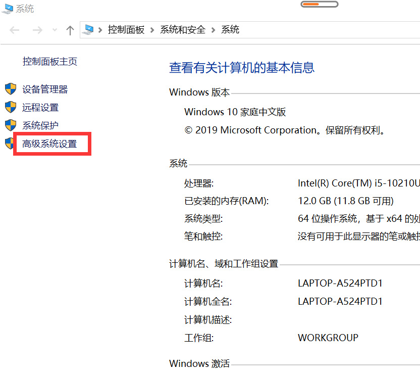Viewport: 420px width, 376px height.
Task: Click shield icon next to 设备管理器
Action: (x=11, y=89)
